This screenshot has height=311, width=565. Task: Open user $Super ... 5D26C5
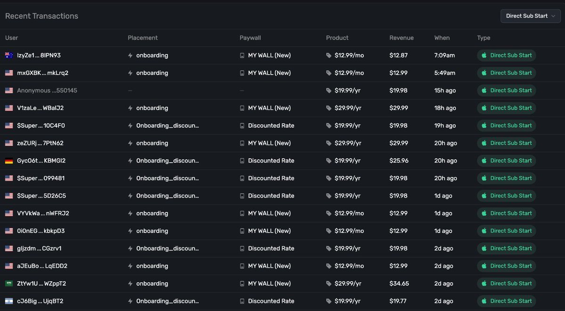(x=41, y=196)
